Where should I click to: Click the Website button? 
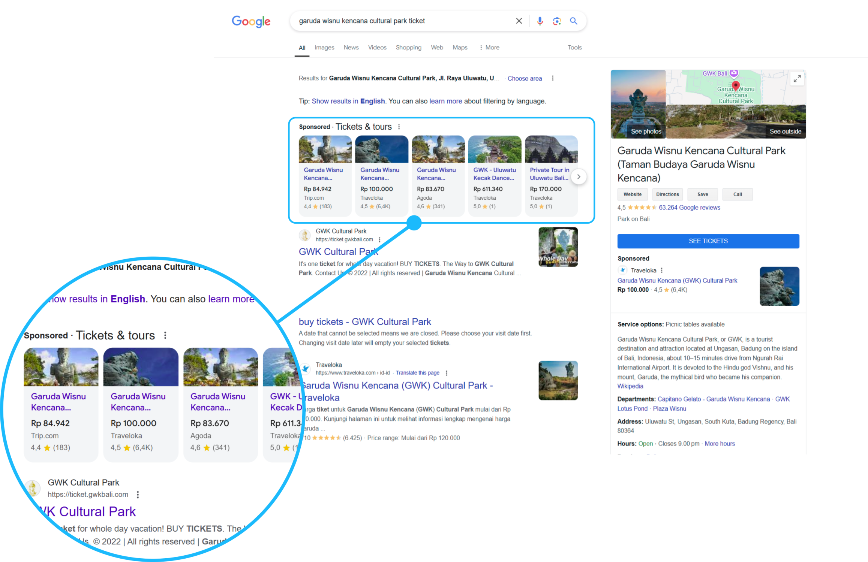(x=633, y=194)
